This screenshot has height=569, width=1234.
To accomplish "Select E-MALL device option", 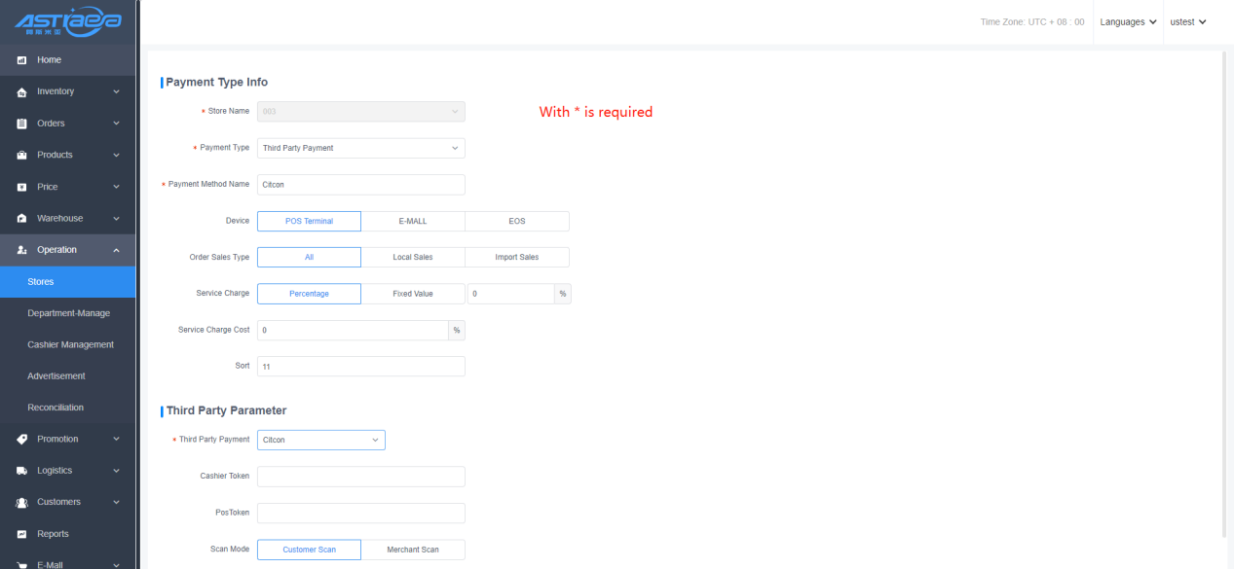I will 412,221.
